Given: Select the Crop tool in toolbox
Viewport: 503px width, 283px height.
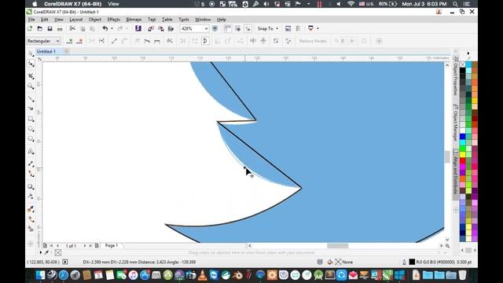Looking at the screenshot, I should pyautogui.click(x=31, y=75).
